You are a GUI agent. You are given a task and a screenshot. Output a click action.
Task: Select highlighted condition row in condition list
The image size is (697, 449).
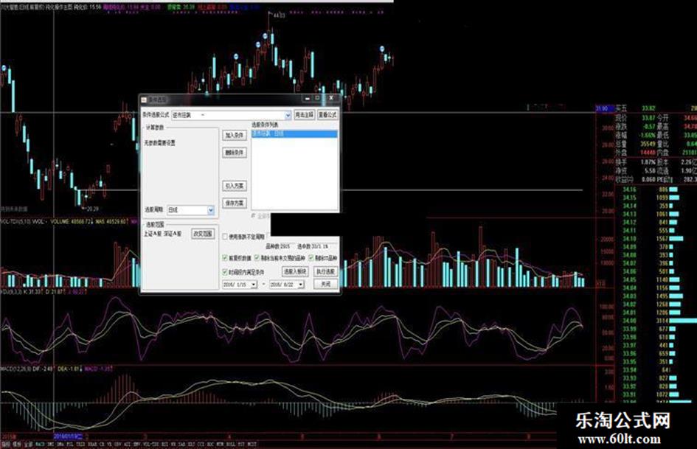tap(294, 133)
